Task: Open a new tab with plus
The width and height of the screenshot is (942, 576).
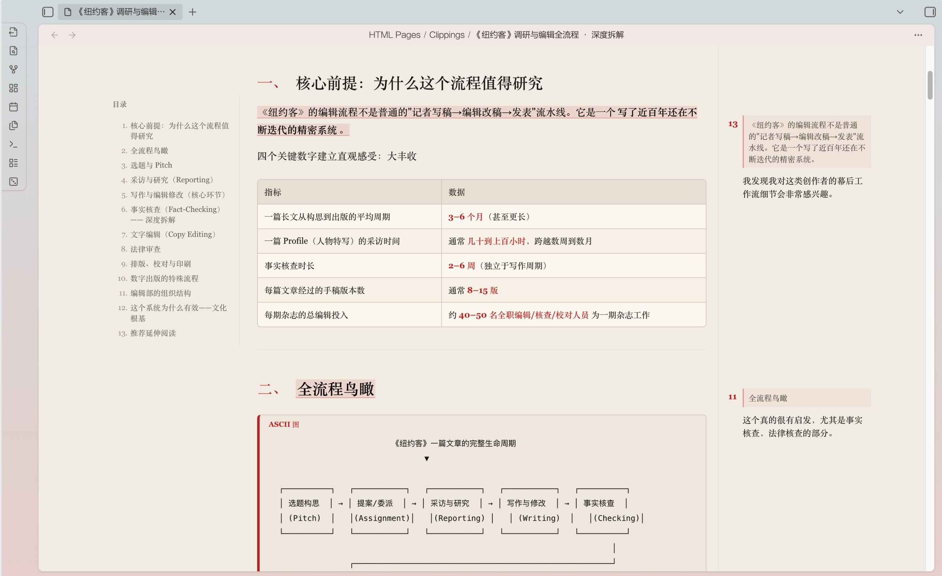Action: coord(193,12)
